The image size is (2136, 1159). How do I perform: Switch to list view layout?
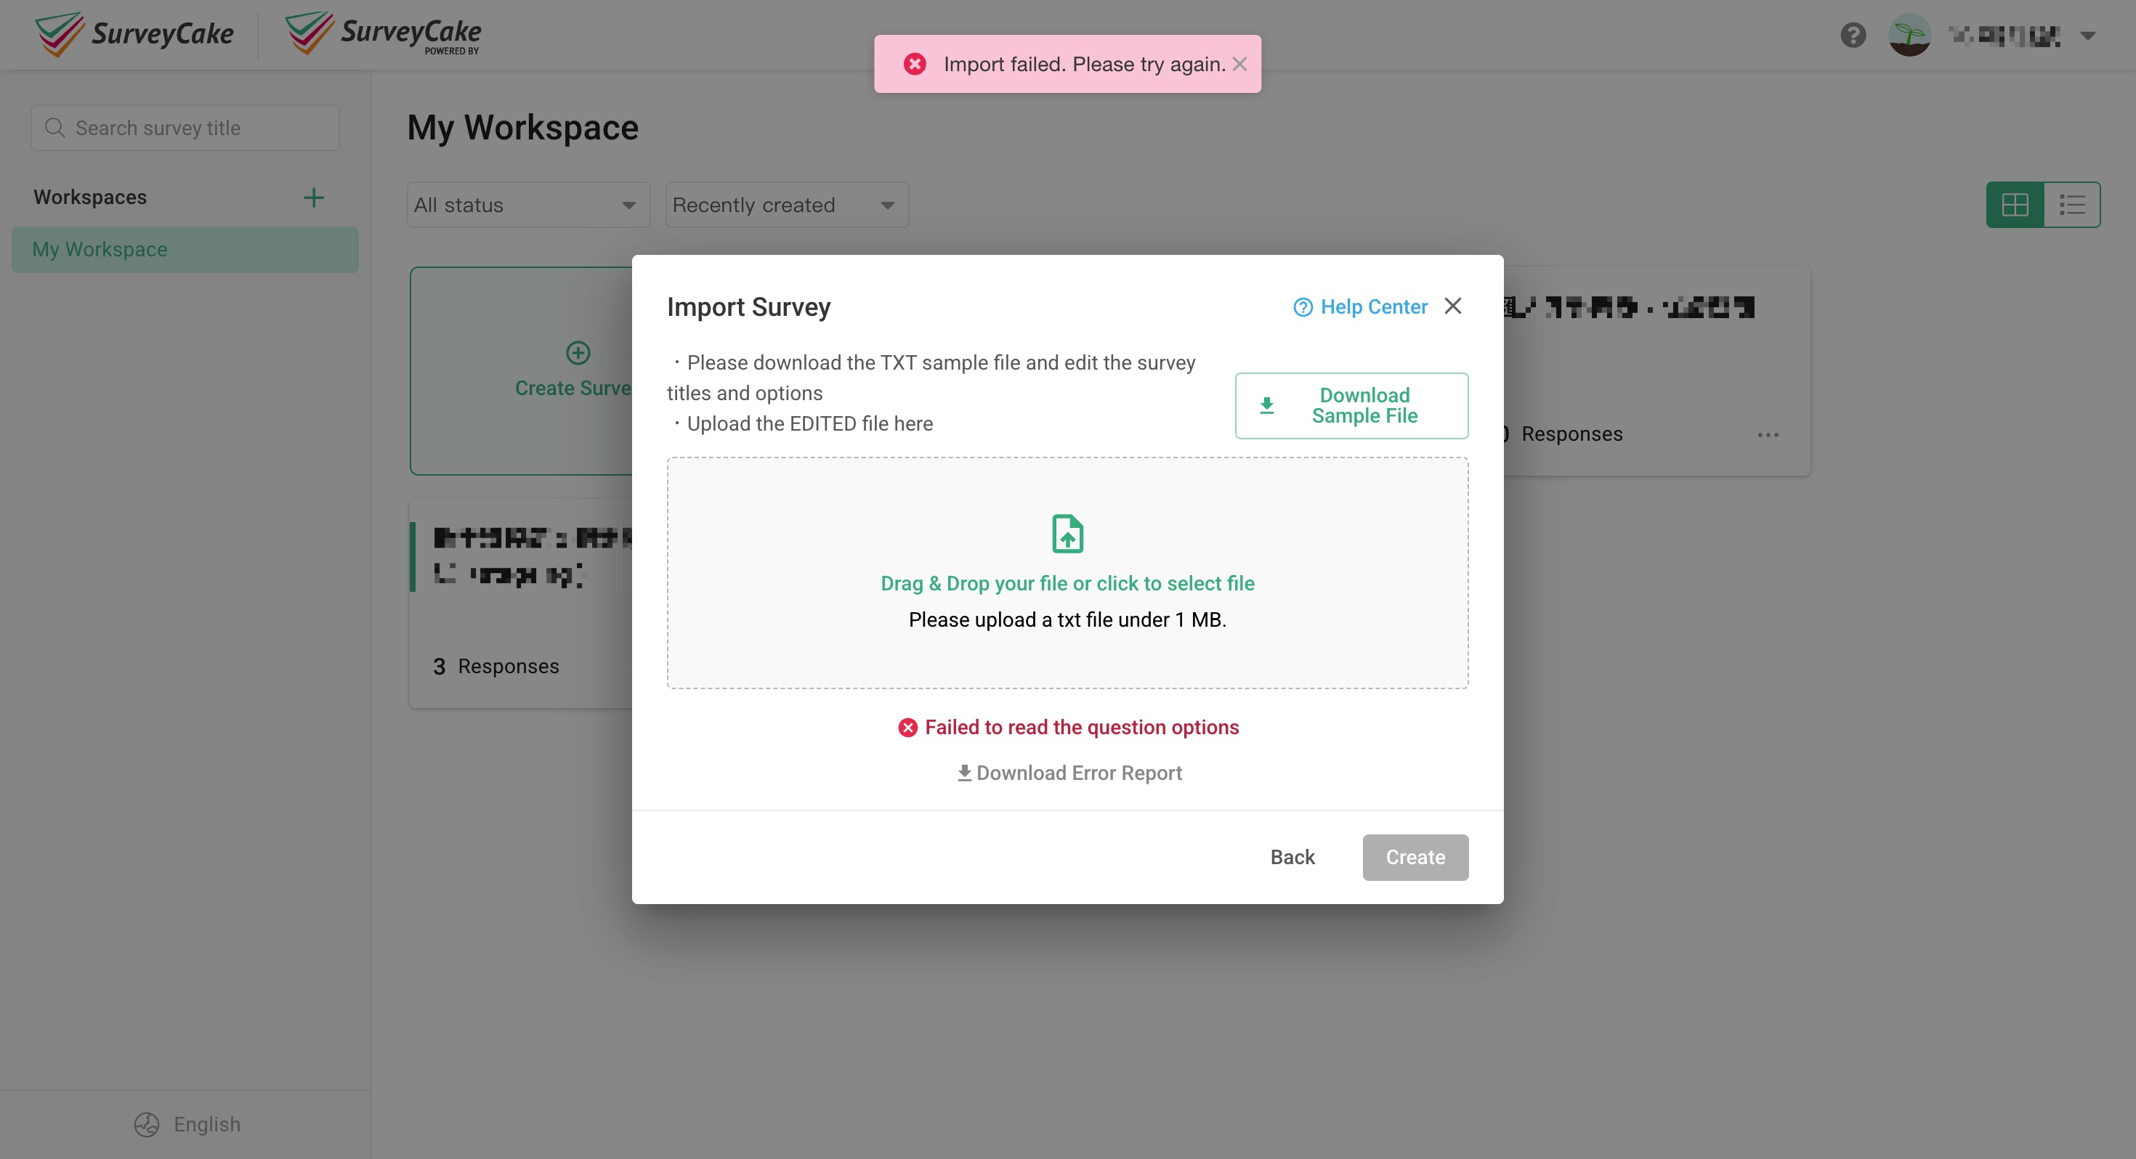tap(2072, 204)
